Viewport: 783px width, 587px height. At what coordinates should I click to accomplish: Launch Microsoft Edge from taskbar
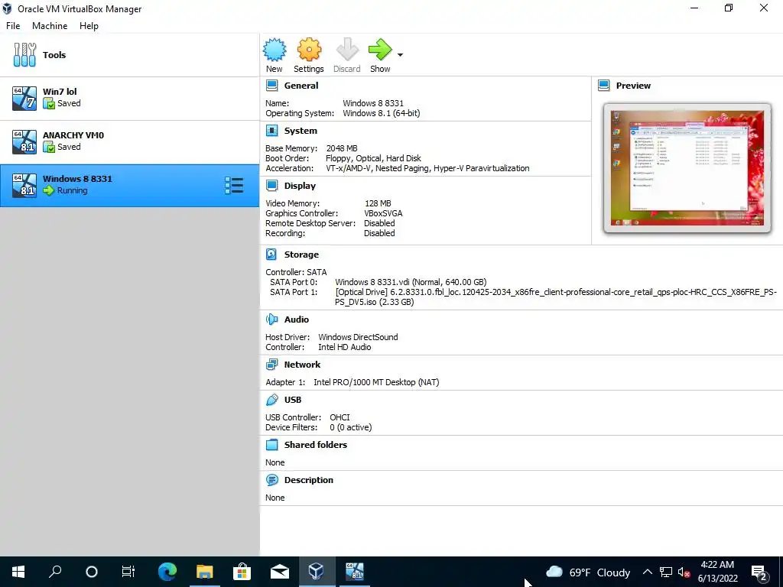167,572
